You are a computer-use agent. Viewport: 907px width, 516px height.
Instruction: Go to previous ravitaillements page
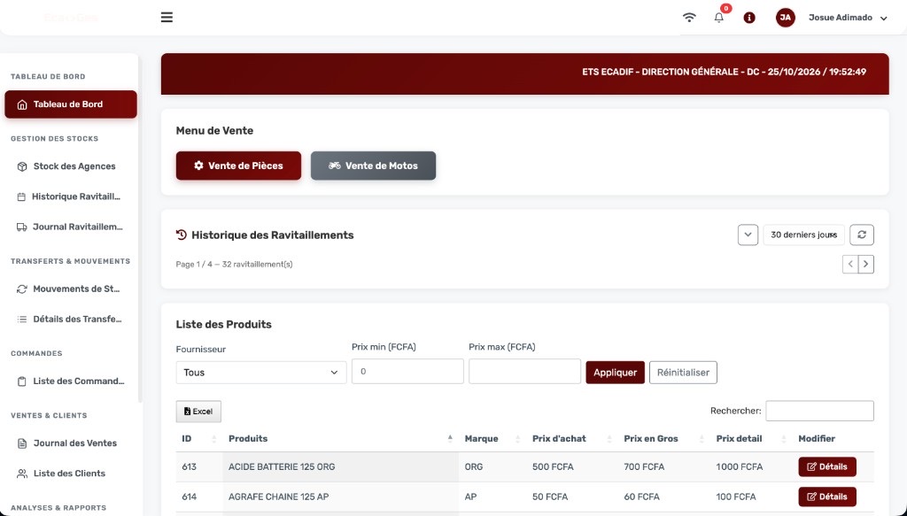point(850,264)
